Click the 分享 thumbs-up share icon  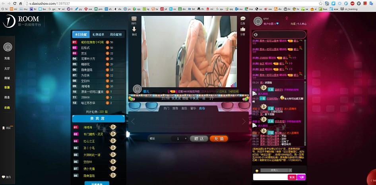pyautogui.click(x=243, y=29)
